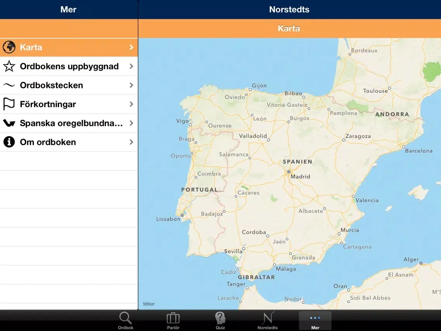Click the Cartagena city label

357,247
